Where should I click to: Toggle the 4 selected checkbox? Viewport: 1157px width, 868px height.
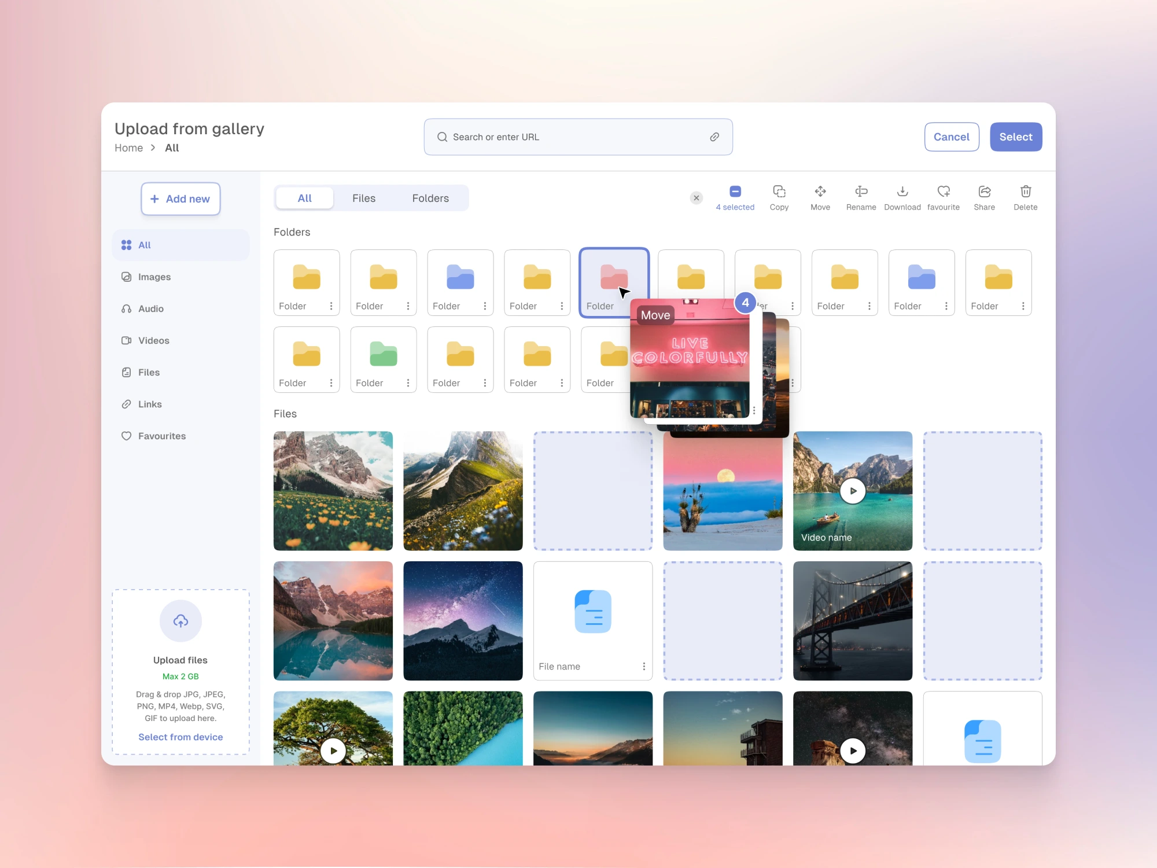[x=735, y=192]
